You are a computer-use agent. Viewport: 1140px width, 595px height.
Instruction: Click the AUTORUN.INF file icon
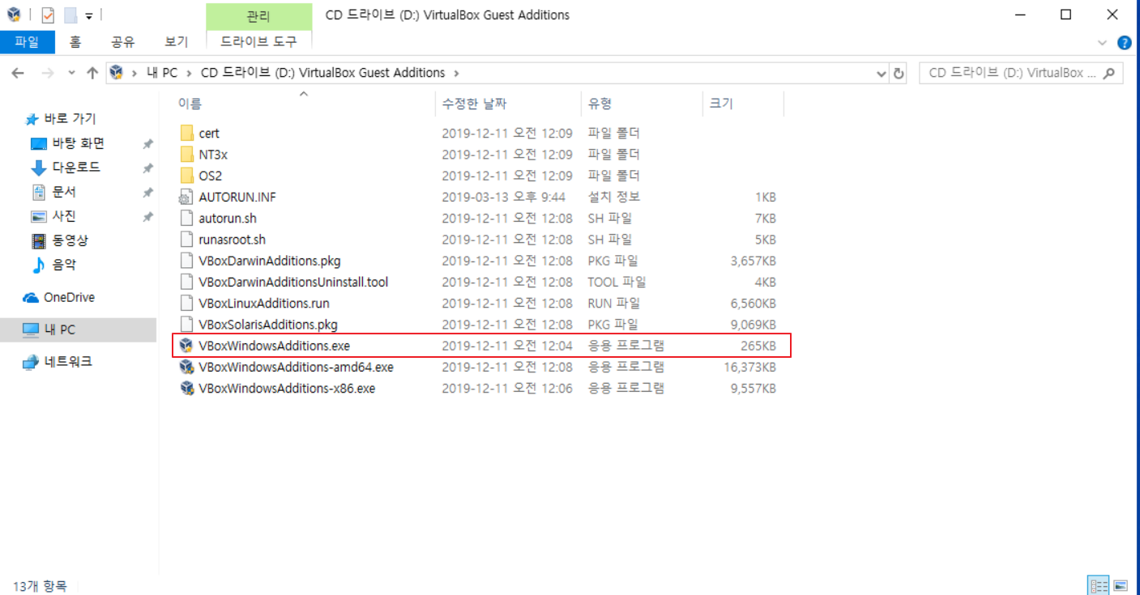point(186,197)
